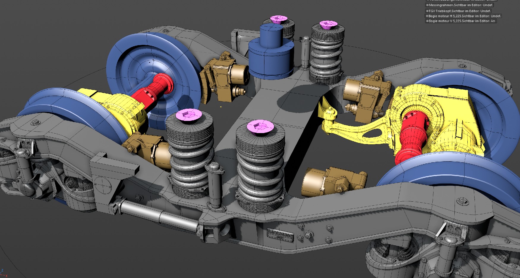The width and height of the screenshot is (520, 278).
Task: Toggle the Bogie moteur H 5,225 visibility dot
Action: pyautogui.click(x=427, y=16)
